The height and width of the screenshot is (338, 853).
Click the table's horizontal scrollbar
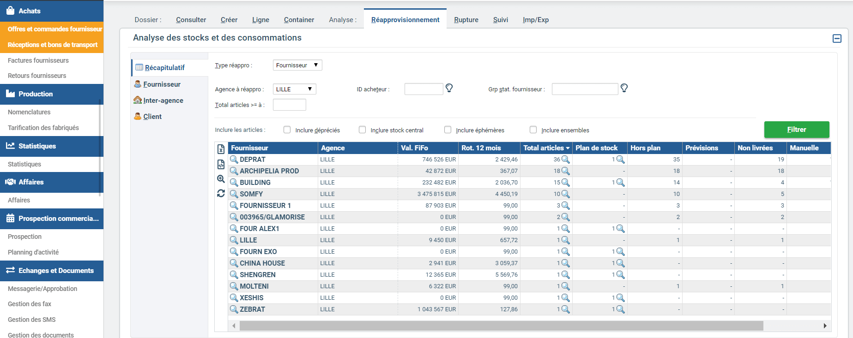point(501,326)
